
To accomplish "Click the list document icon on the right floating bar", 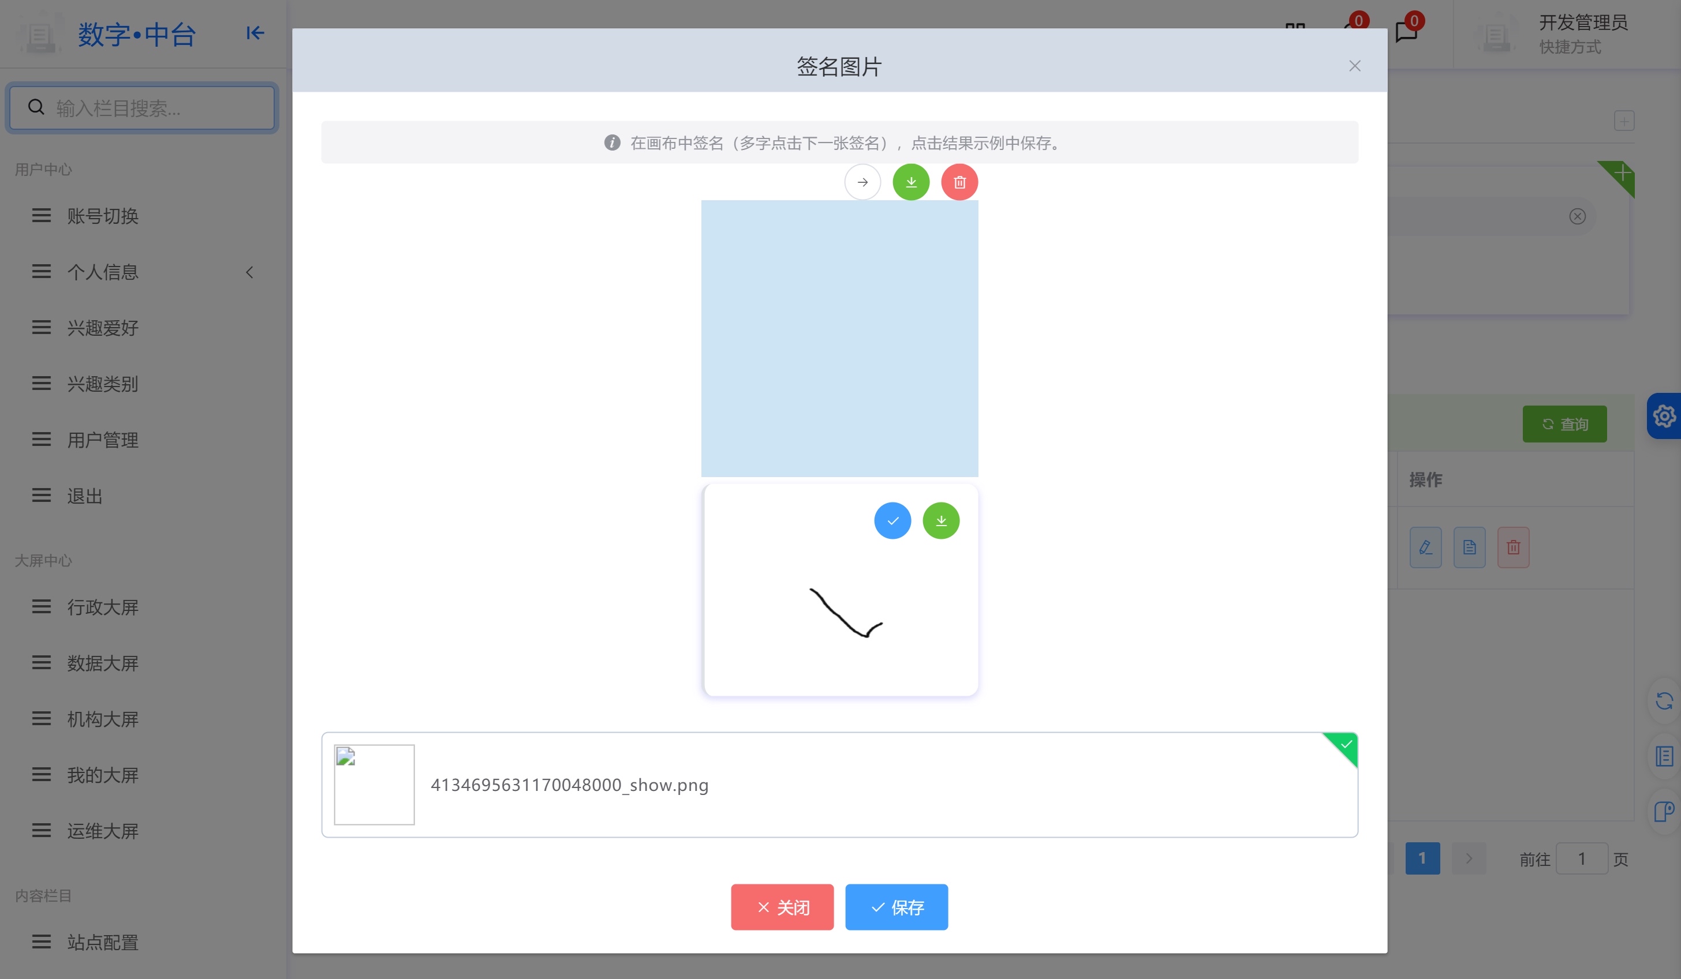I will pos(1664,756).
